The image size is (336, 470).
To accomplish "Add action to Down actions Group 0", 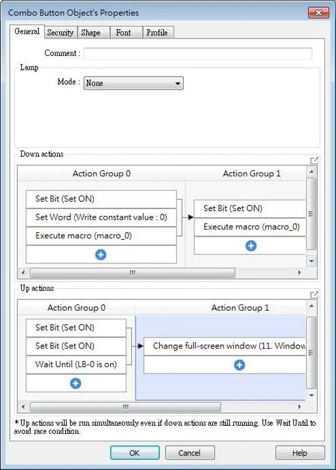I will click(x=101, y=255).
